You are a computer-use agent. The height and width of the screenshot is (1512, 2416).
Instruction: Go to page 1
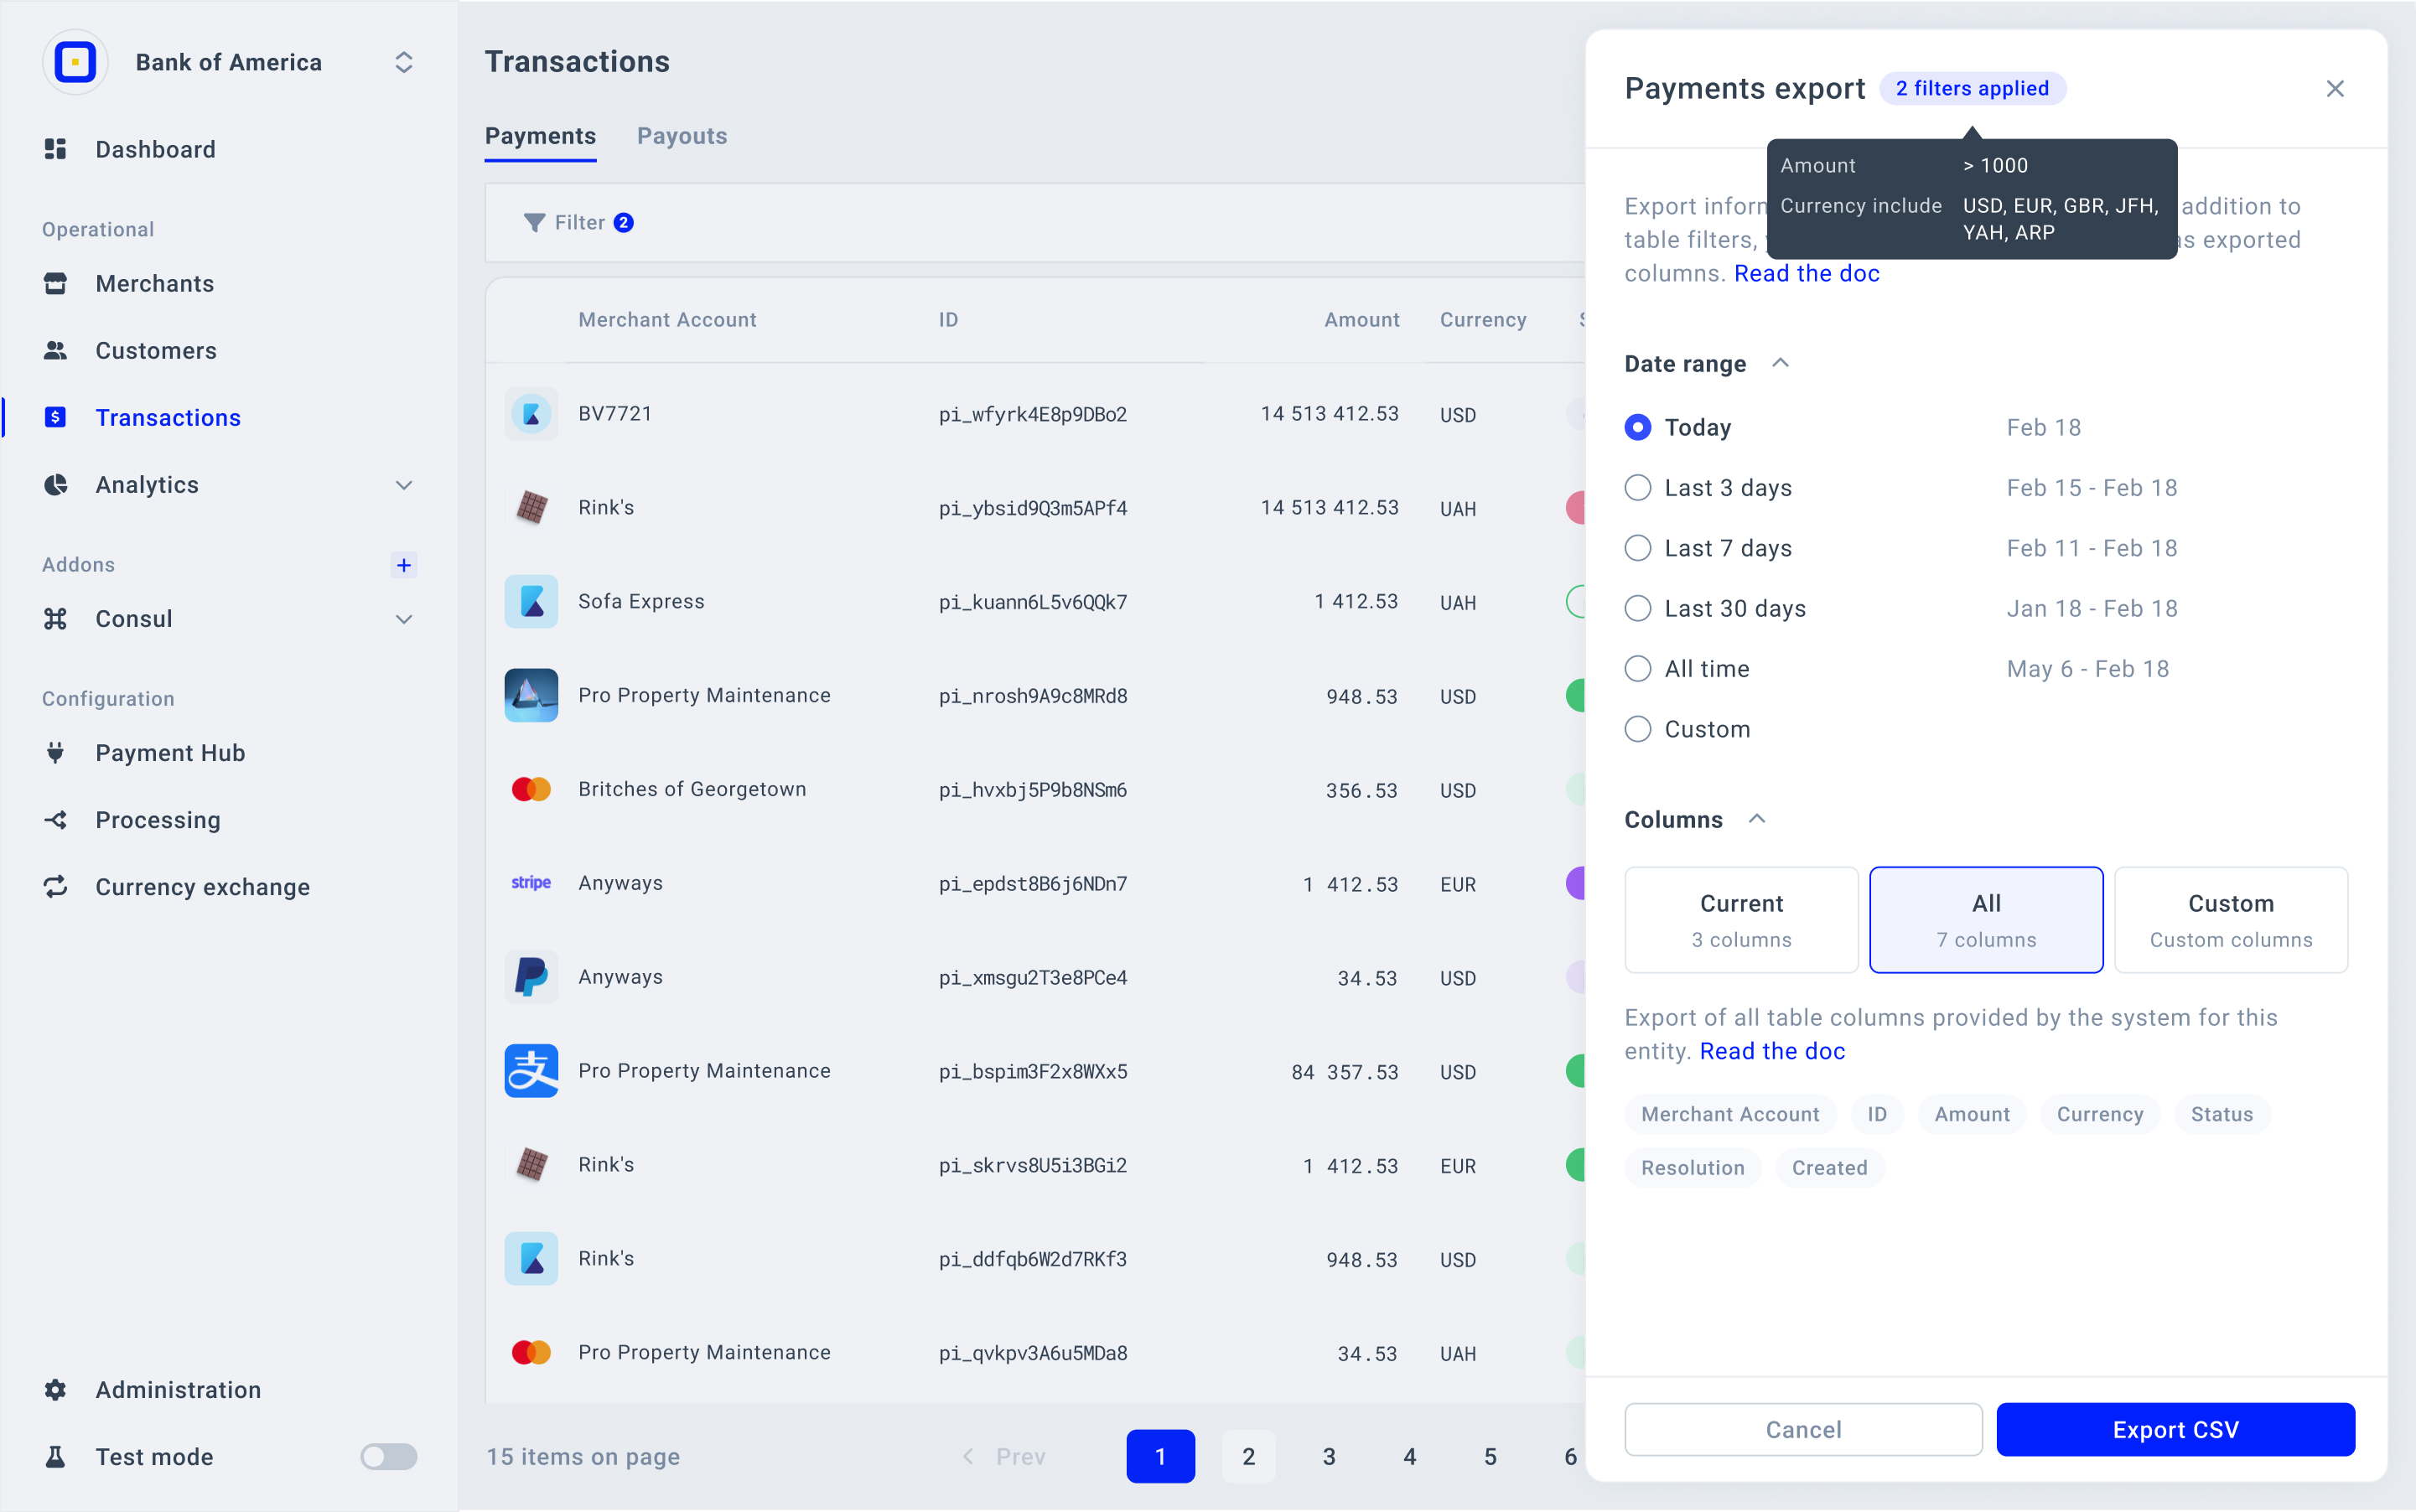click(x=1160, y=1457)
